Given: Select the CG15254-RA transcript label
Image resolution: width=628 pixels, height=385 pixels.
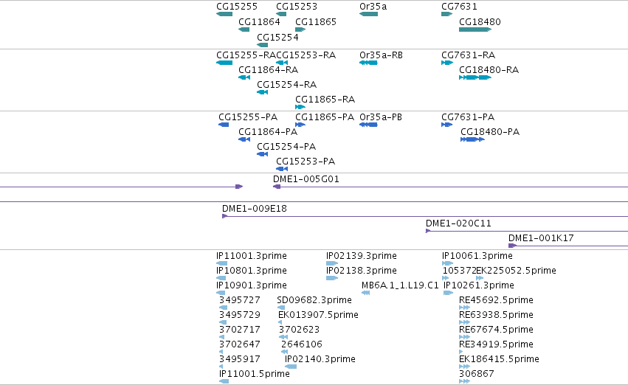Looking at the screenshot, I should (286, 84).
